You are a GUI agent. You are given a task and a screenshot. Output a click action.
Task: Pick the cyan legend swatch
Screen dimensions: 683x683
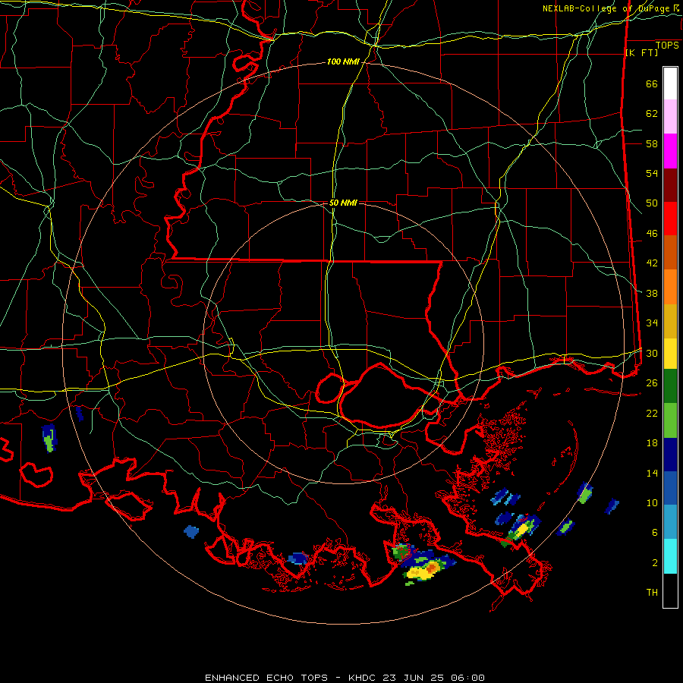click(670, 556)
